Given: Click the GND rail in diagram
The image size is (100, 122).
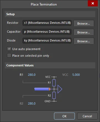Looking at the screenshot, I should (x=54, y=101).
